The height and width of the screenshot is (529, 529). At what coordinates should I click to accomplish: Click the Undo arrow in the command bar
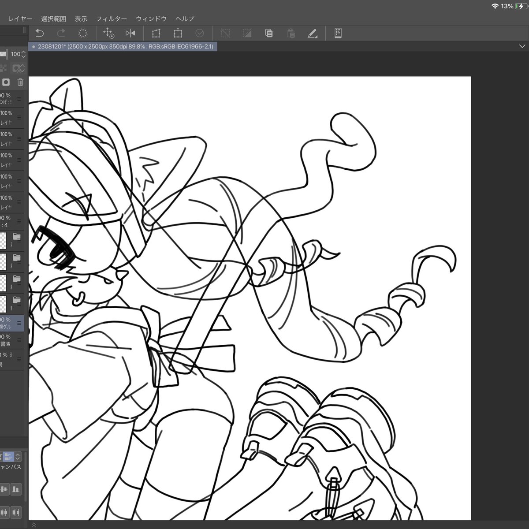40,33
